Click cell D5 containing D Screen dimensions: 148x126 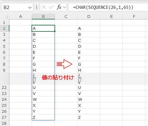click(89, 46)
